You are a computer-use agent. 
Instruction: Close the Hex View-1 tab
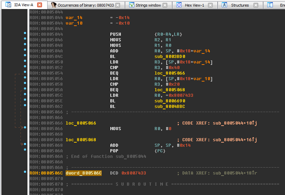[x=210, y=5]
